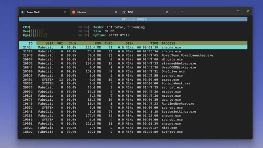Image resolution: width=263 pixels, height=148 pixels.
Task: Select the UserOOBEBroker.exe process row
Action: pos(133,67)
